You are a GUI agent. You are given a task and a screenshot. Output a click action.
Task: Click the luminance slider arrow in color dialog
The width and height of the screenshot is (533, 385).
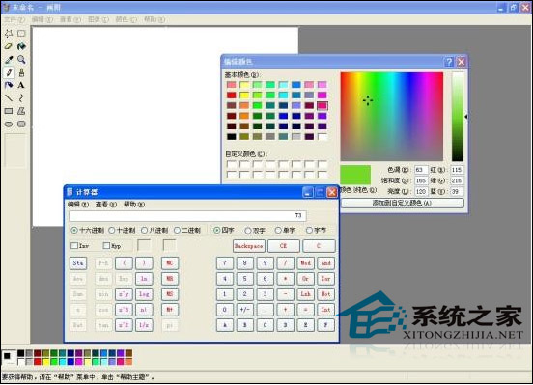(466, 117)
